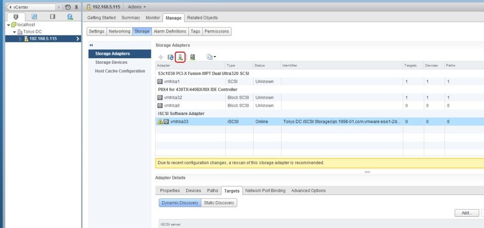Open the copy/export dropdown icon
The image size is (484, 228).
[x=211, y=57]
